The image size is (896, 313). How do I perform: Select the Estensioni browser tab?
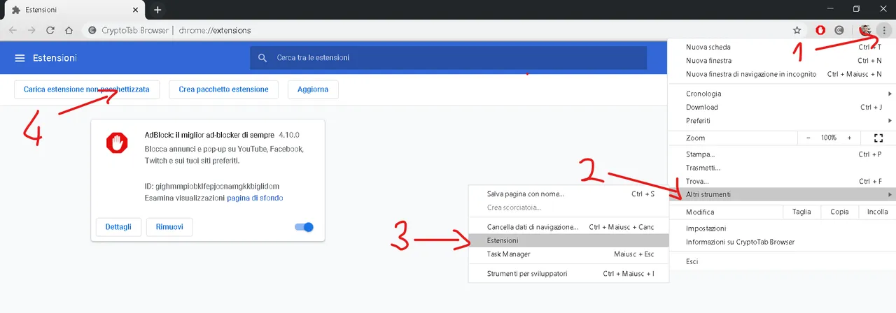pos(73,10)
